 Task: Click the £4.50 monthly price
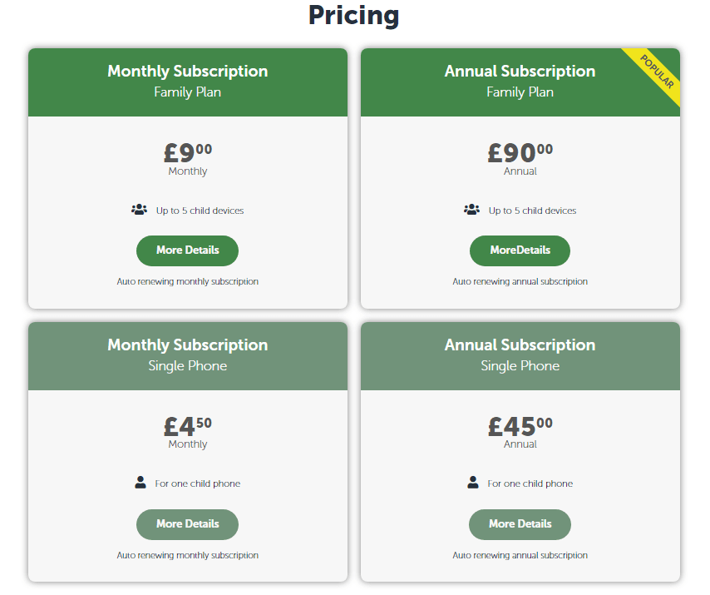point(187,426)
